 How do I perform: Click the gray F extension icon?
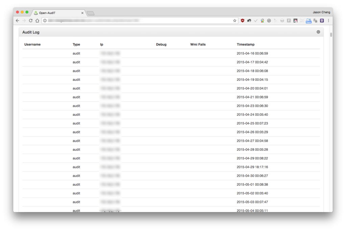pos(289,21)
